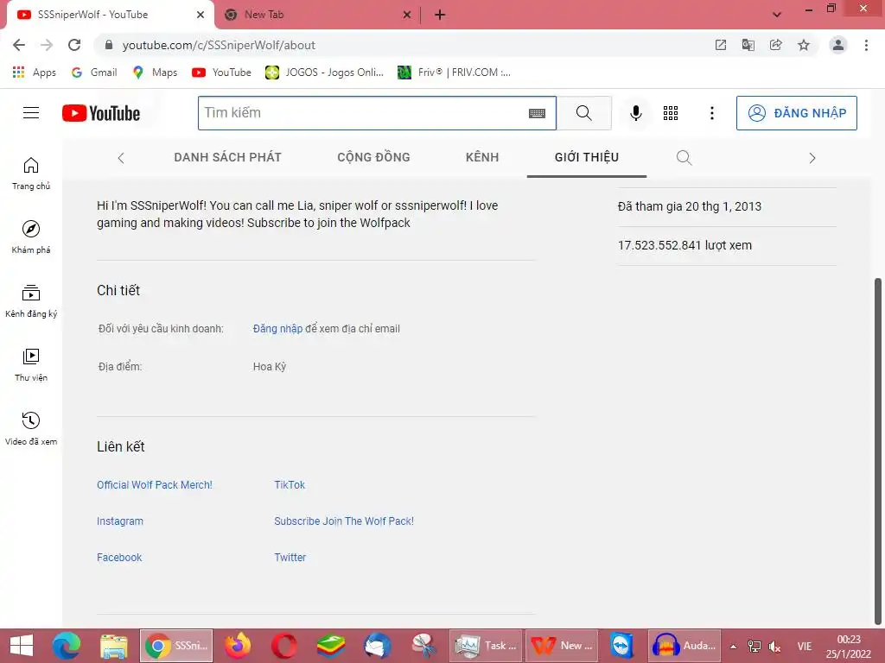Screen dimensions: 885x663
Task: Switch to DANH SÁCH PHÁT tab
Action: tap(227, 157)
